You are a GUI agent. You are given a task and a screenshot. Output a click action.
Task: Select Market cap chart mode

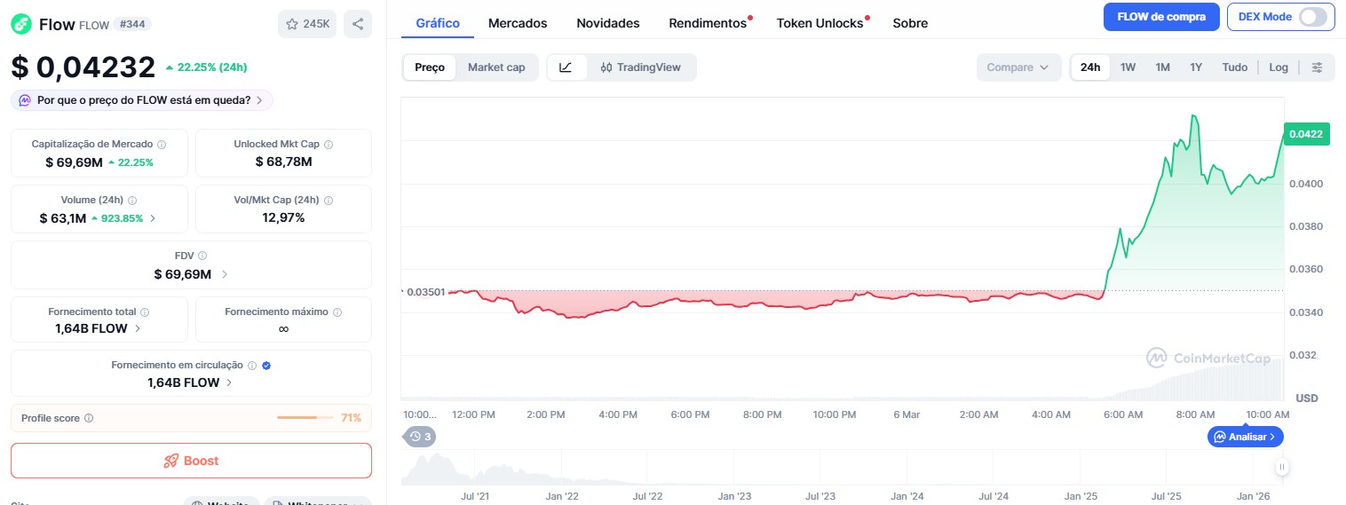click(x=496, y=67)
